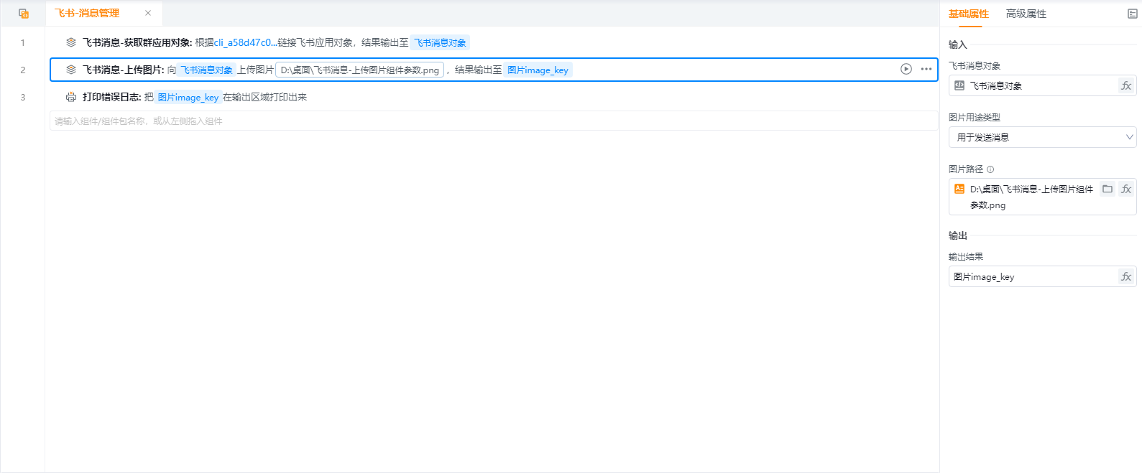This screenshot has width=1142, height=473.
Task: Click the cli_a58d47c0 app ID text
Action: click(245, 42)
